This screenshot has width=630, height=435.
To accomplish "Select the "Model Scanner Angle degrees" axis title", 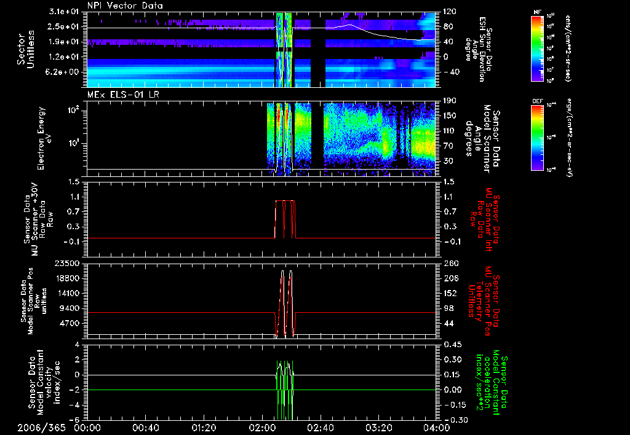I will (482, 139).
